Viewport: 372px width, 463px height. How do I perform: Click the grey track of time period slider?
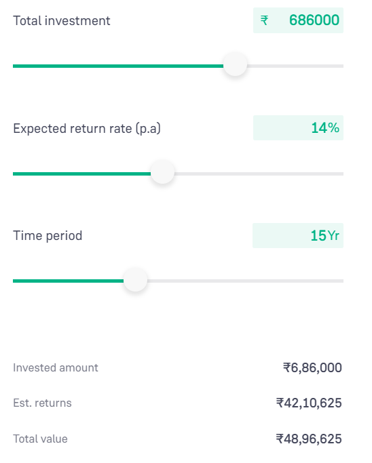pos(245,281)
